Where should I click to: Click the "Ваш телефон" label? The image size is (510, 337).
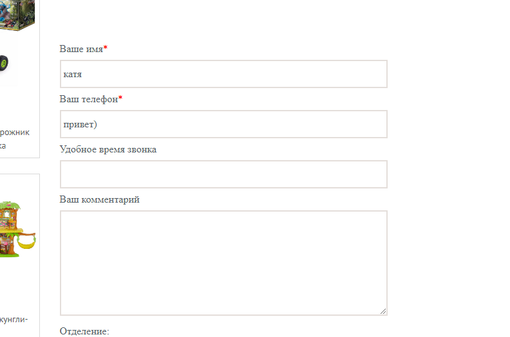(x=89, y=99)
